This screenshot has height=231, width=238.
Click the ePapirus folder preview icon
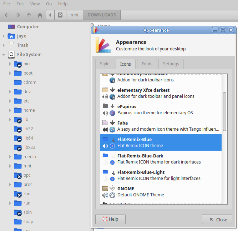[105, 106]
